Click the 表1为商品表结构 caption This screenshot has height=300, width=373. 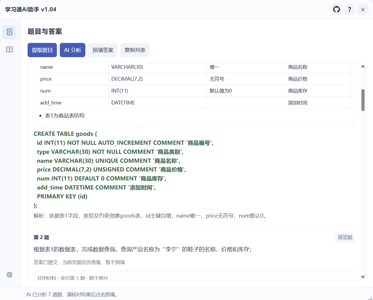tap(65, 116)
